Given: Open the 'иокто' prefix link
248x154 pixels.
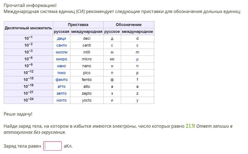Looking at the screenshot, I should tap(61, 100).
